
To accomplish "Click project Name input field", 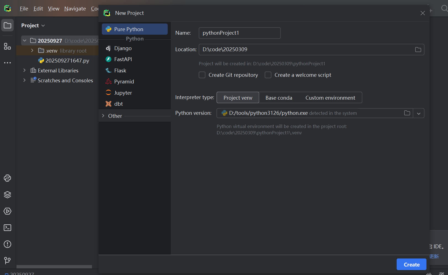I will pyautogui.click(x=240, y=33).
